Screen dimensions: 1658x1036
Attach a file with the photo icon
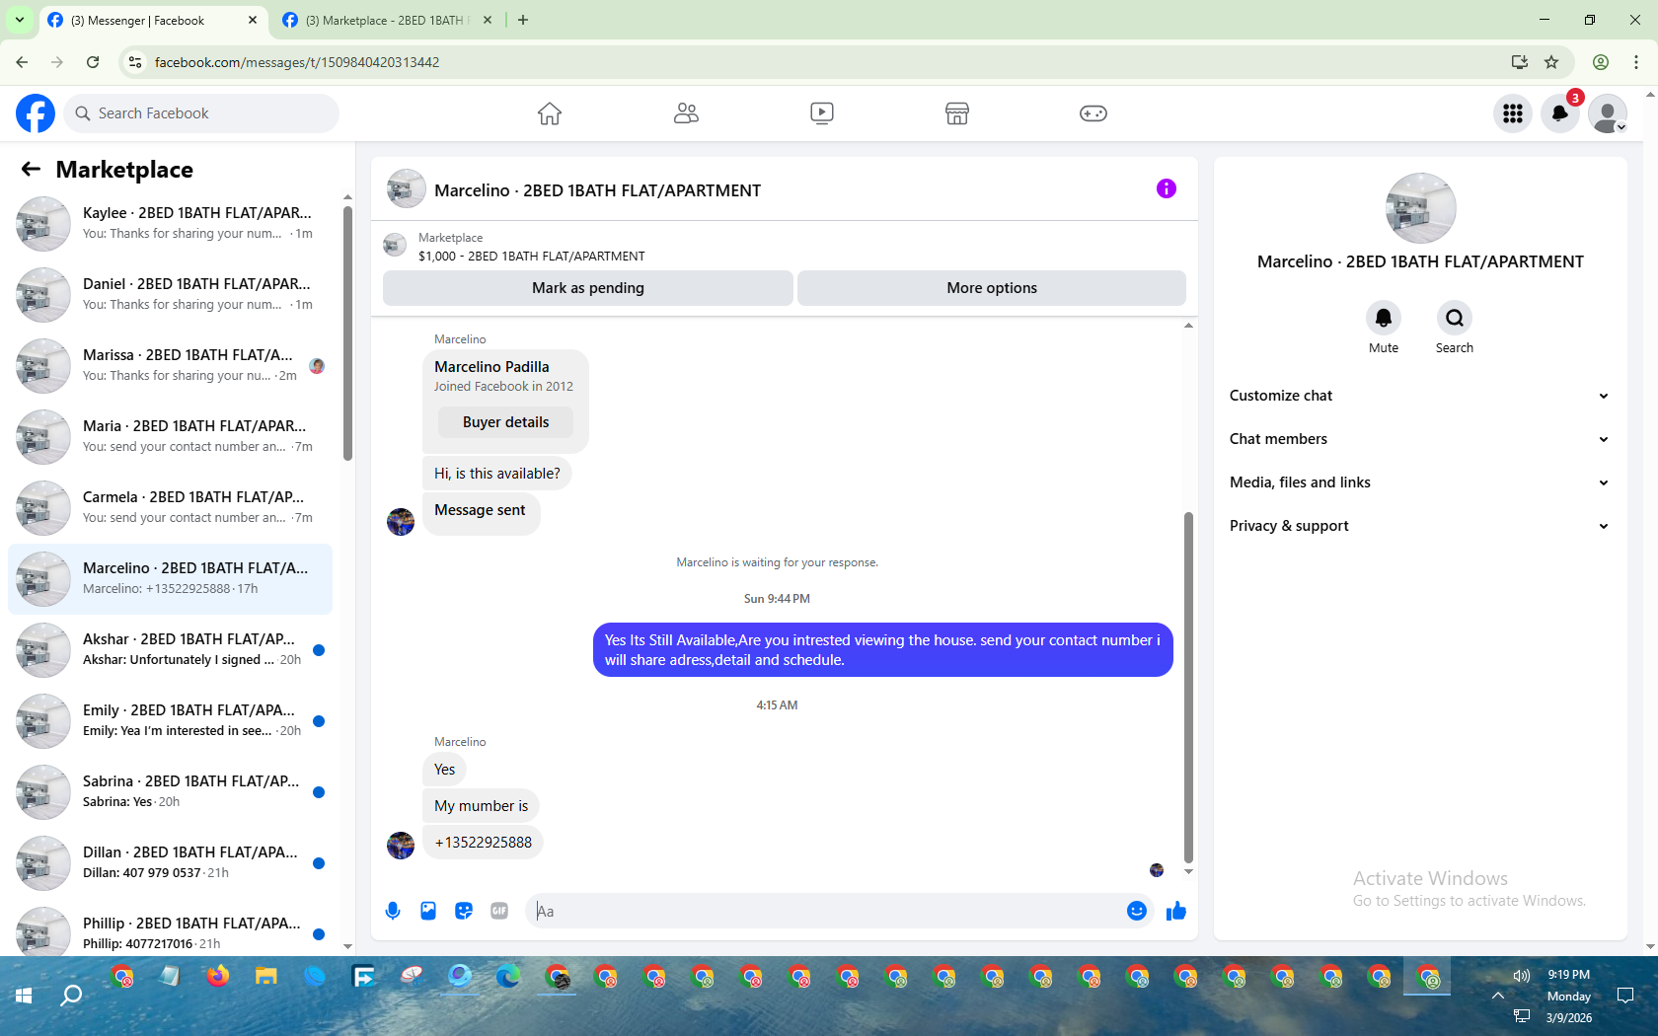[428, 911]
